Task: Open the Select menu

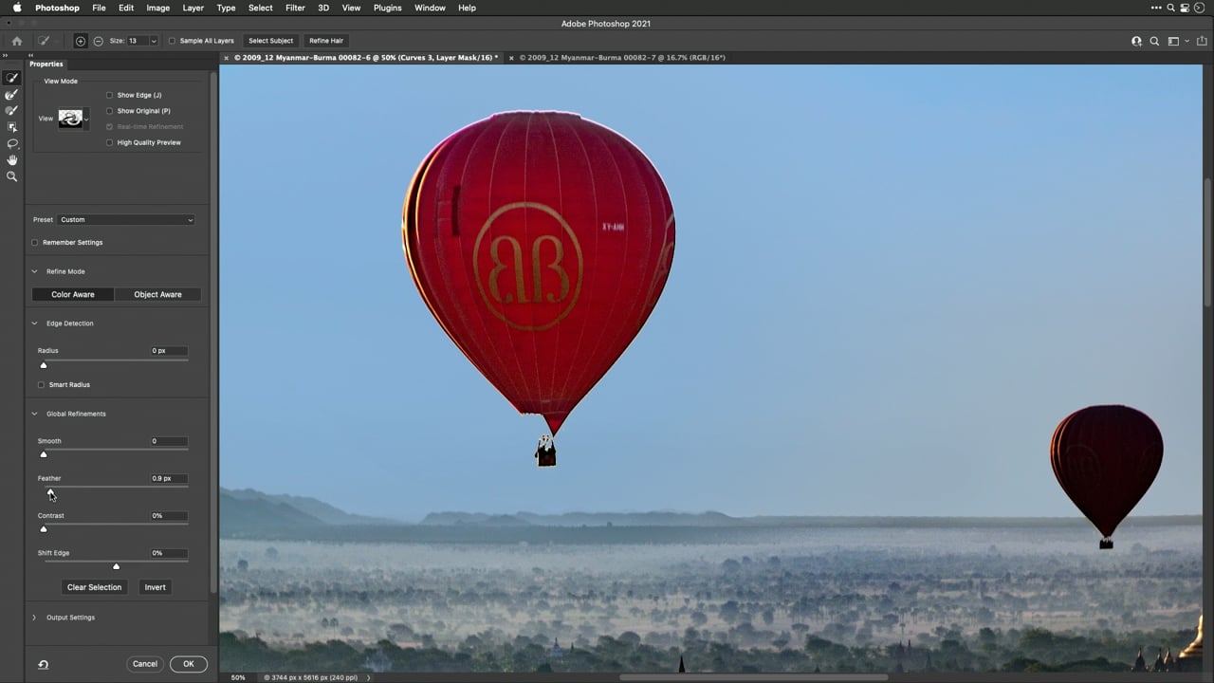Action: 260,8
